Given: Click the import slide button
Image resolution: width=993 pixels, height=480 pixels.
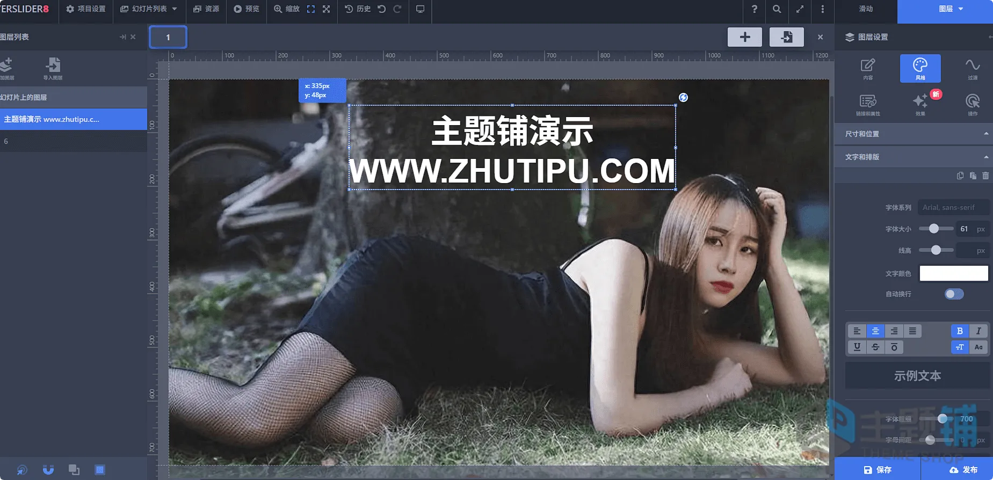Looking at the screenshot, I should pos(787,37).
